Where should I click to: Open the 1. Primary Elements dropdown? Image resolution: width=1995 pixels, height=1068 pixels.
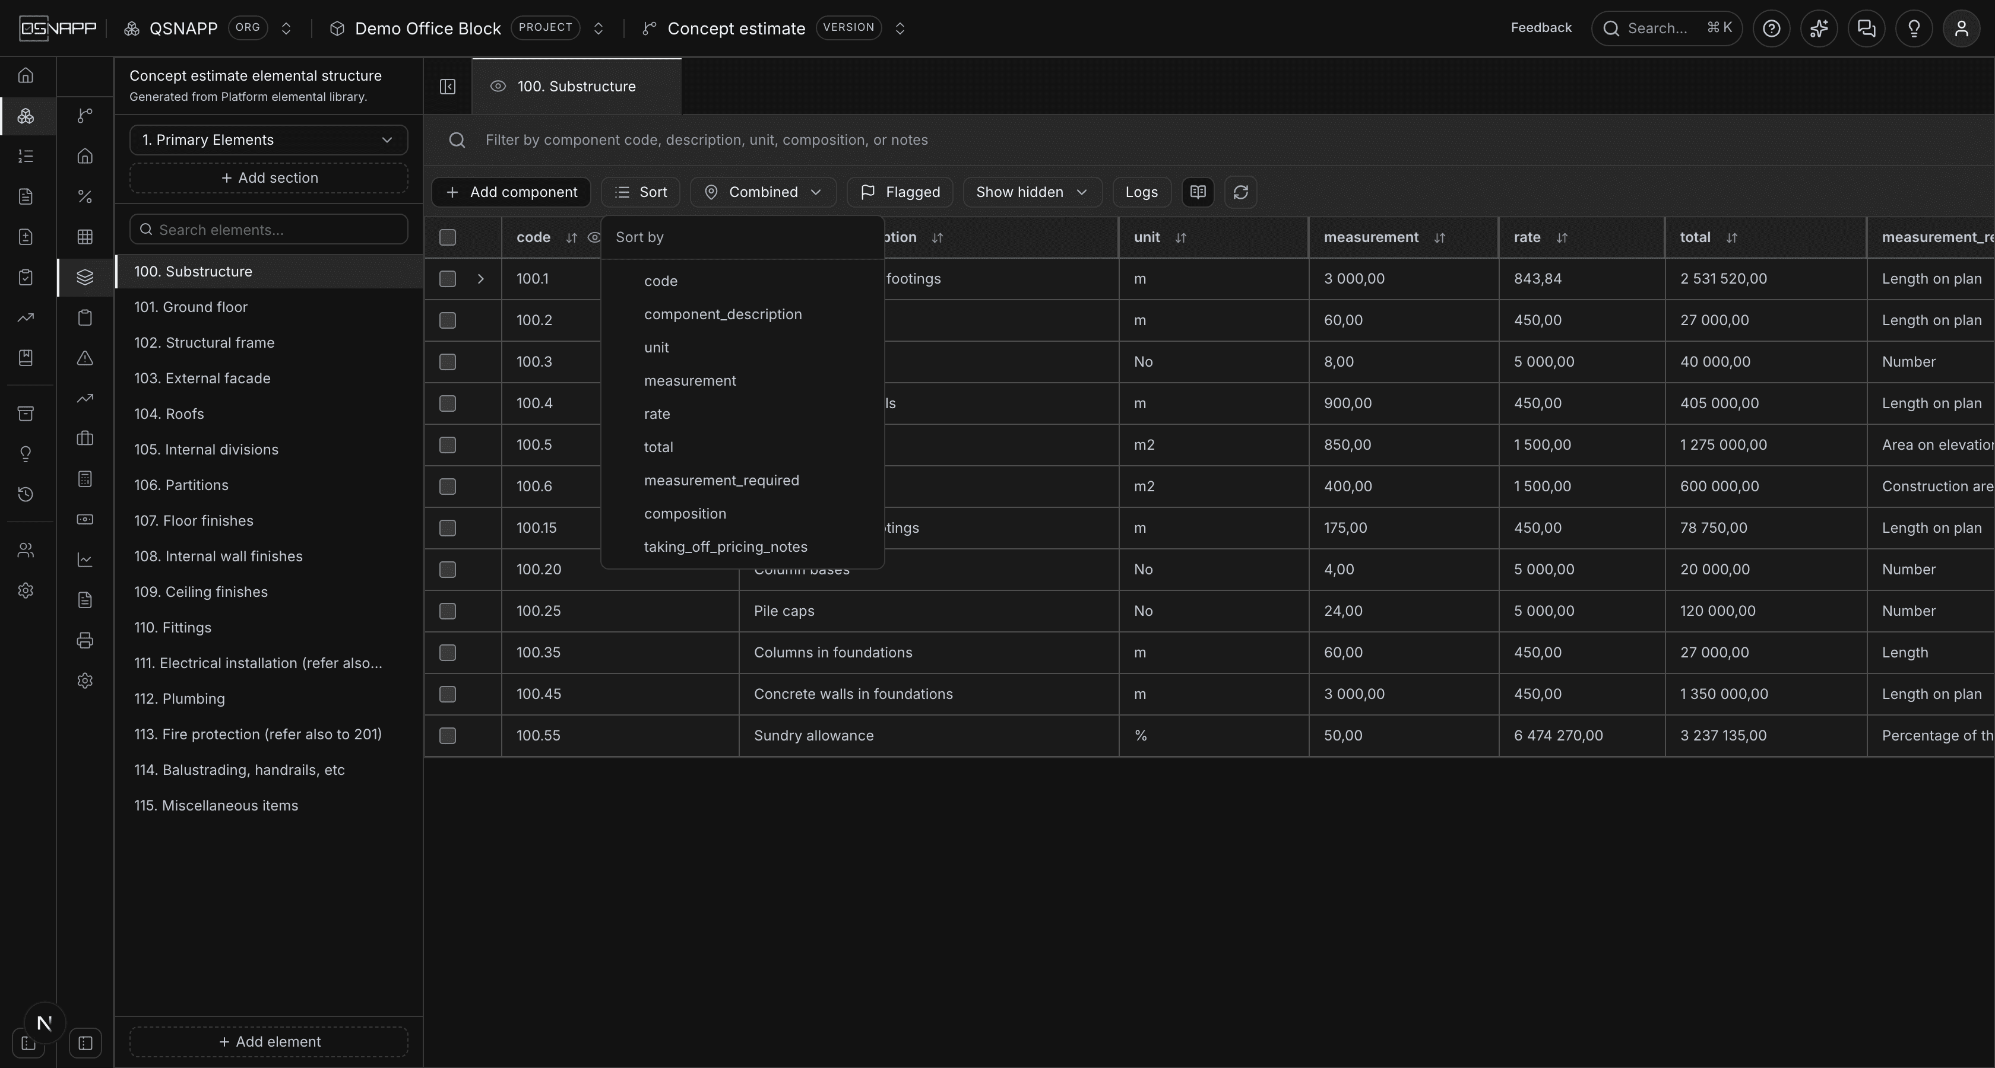pos(268,140)
